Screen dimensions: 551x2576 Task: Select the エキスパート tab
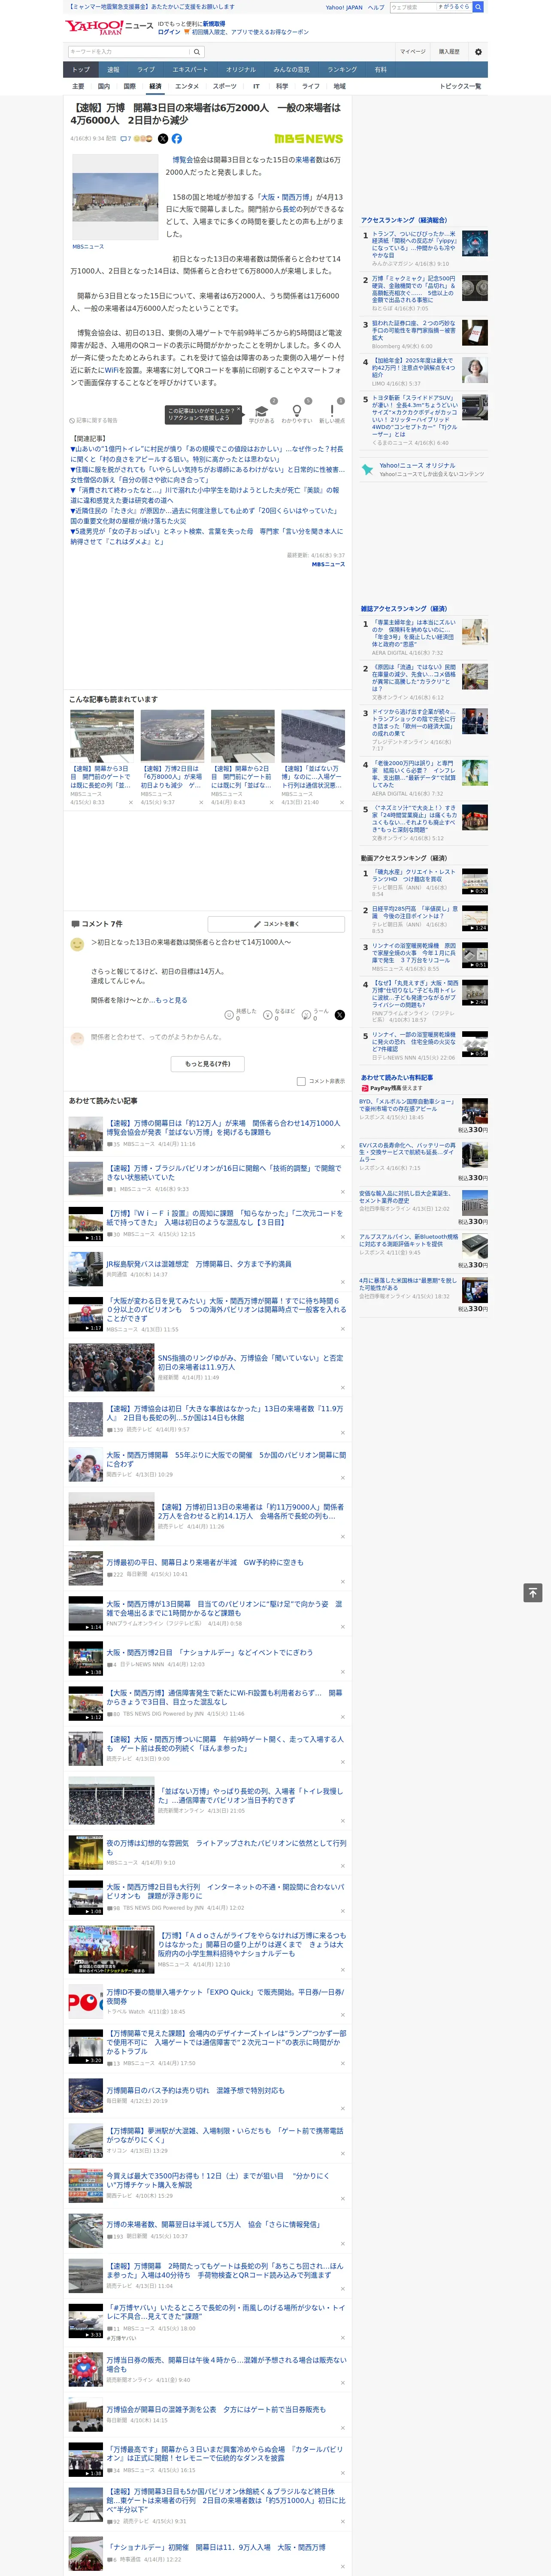coord(190,70)
